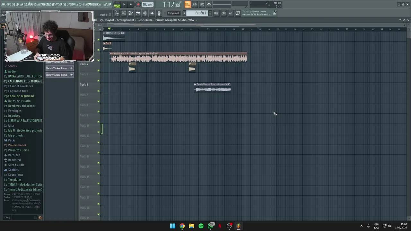Add new pattern with plus button

210,13
